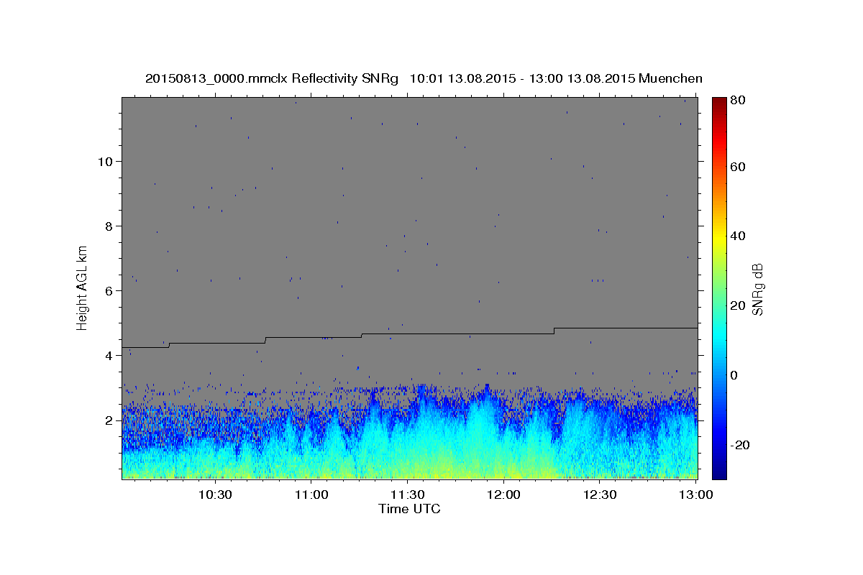Click the 'Time UTC' axis label

click(x=409, y=509)
